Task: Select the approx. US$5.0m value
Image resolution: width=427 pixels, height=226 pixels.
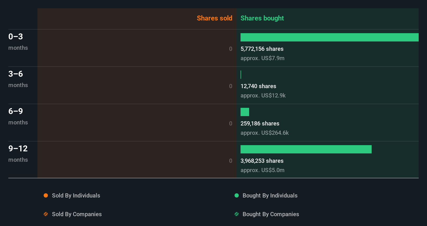Action: (262, 170)
